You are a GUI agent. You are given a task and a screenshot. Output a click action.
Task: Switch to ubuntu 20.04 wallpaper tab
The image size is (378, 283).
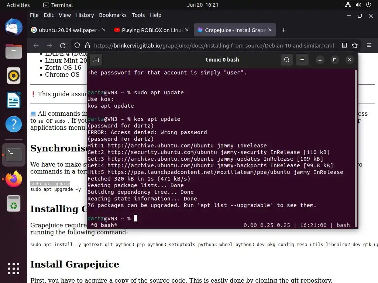(68, 30)
